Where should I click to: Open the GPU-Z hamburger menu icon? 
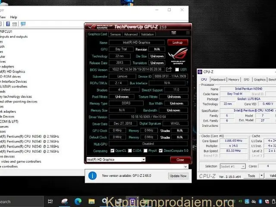point(188,33)
